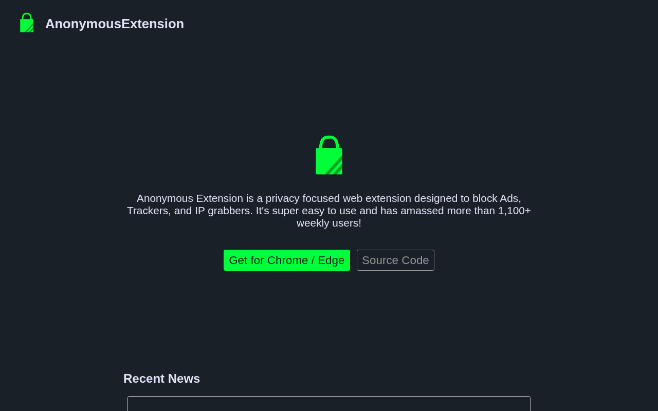Image resolution: width=658 pixels, height=411 pixels.
Task: Open the Source Code button
Action: 395,260
